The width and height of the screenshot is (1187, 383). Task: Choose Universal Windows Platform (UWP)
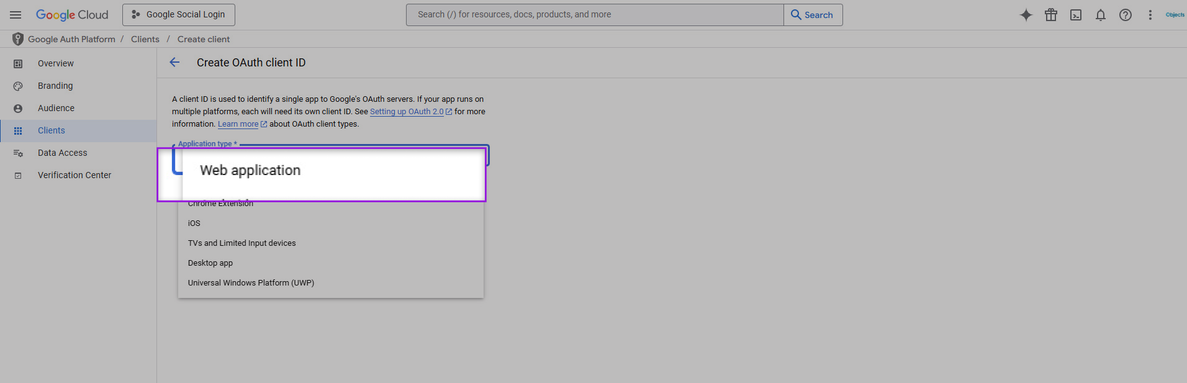tap(251, 283)
